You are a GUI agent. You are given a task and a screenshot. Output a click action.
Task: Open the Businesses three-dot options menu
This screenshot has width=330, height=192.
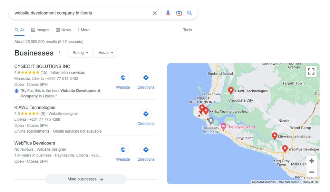pos(60,53)
